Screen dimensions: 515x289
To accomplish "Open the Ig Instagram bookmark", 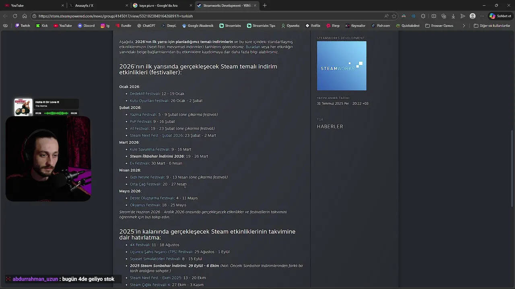I will click(105, 26).
